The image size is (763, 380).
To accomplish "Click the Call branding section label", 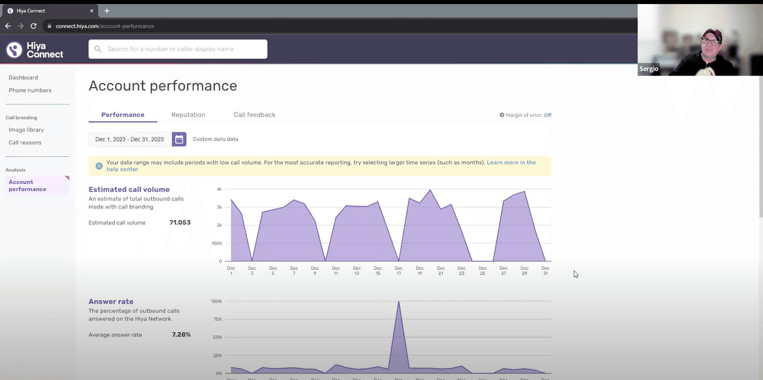I will 21,118.
